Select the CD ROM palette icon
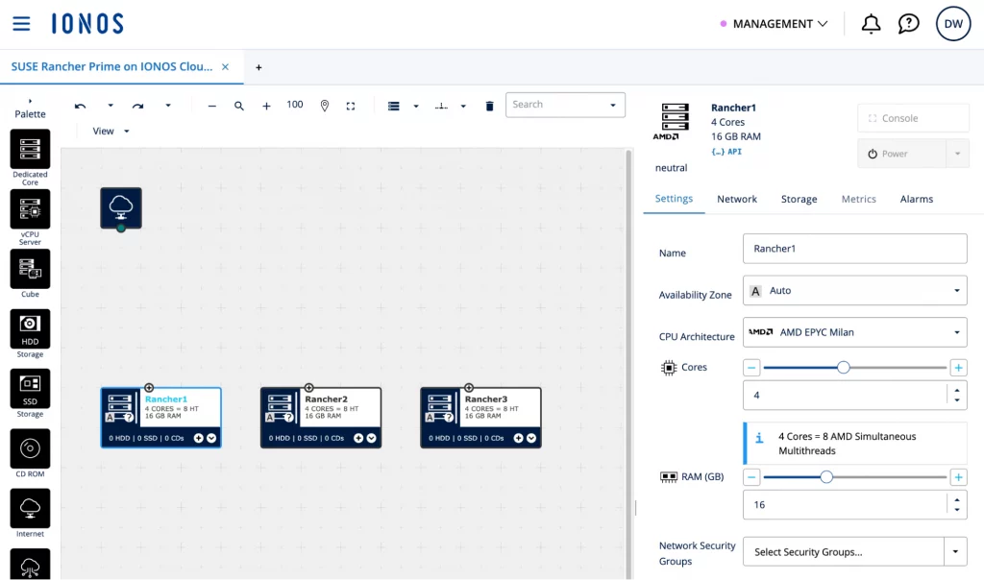 (30, 448)
